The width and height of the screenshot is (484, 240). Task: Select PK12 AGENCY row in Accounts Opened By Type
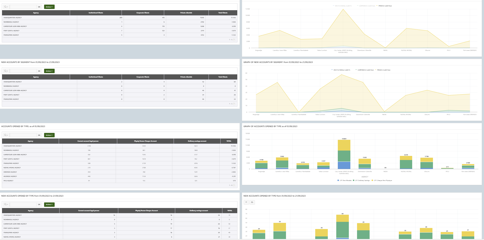(120, 181)
